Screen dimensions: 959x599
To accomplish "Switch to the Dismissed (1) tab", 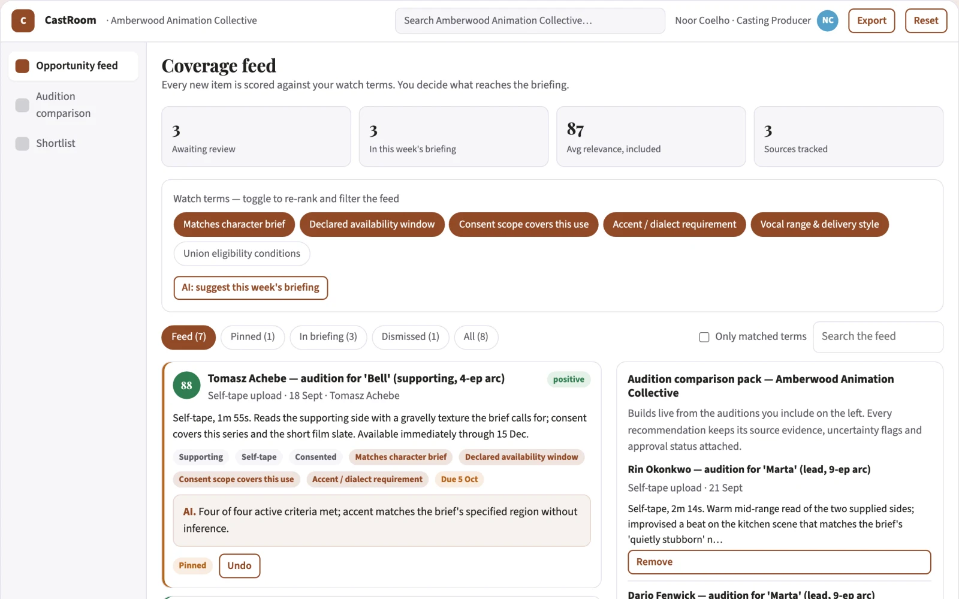I will [x=411, y=337].
